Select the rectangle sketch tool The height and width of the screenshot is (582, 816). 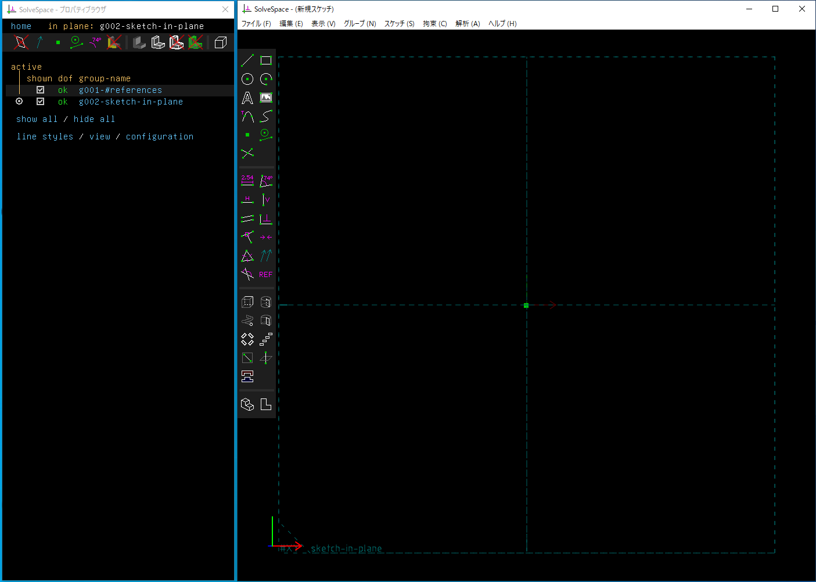266,60
